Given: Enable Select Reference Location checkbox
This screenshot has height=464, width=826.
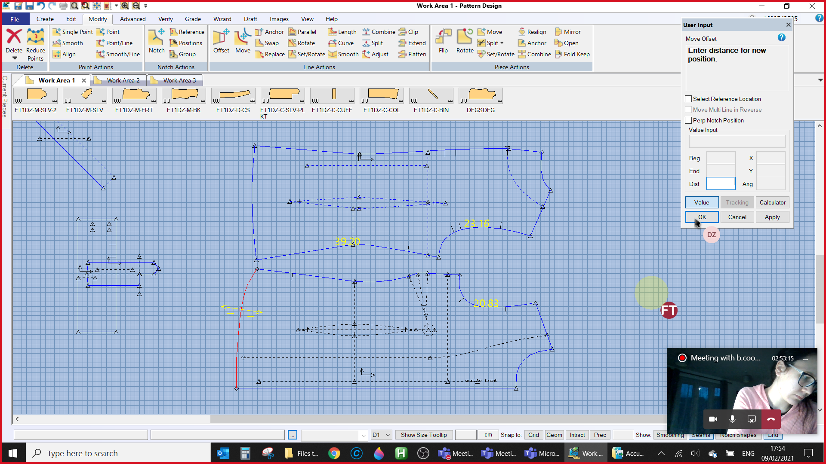Looking at the screenshot, I should coord(688,99).
